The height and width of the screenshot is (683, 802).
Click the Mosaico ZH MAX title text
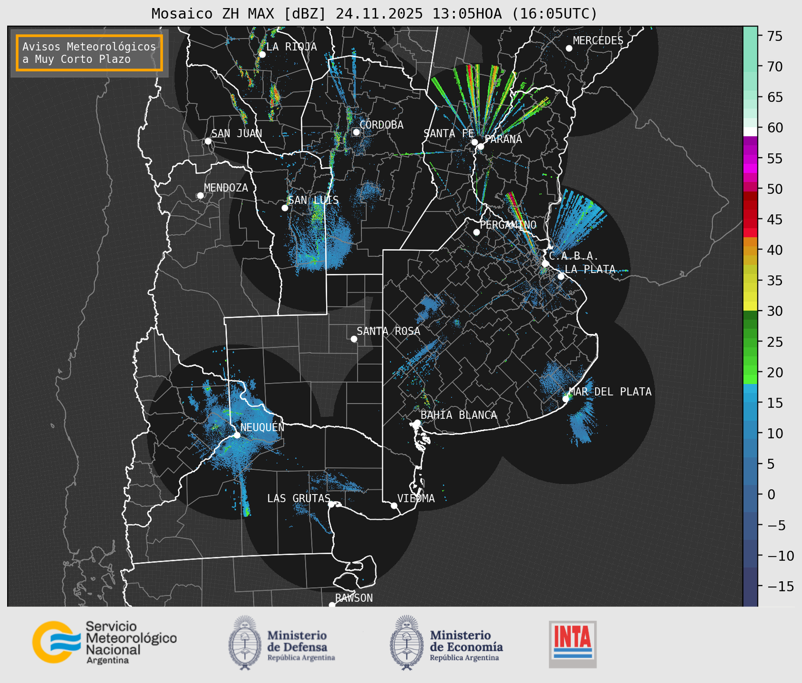click(x=374, y=14)
